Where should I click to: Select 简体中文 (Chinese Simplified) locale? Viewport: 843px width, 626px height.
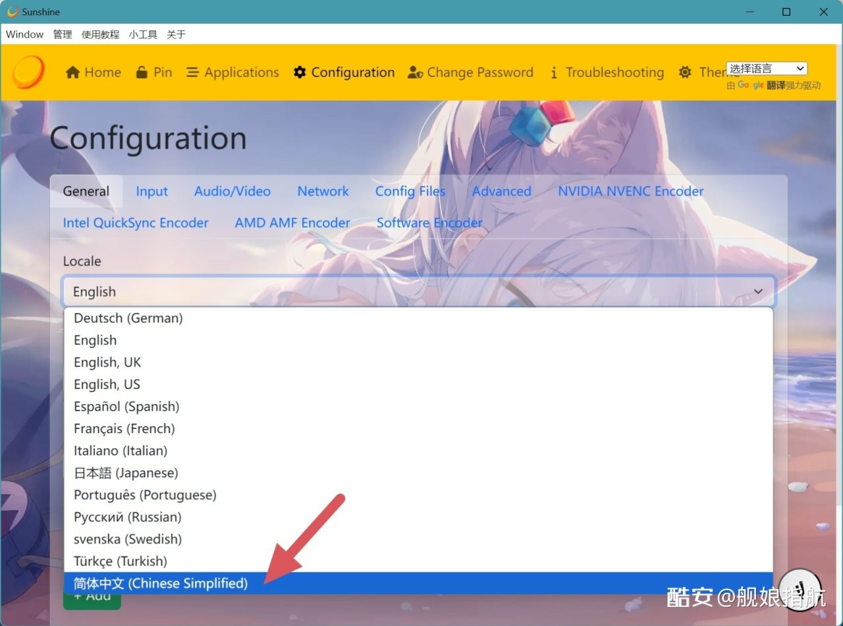click(418, 583)
